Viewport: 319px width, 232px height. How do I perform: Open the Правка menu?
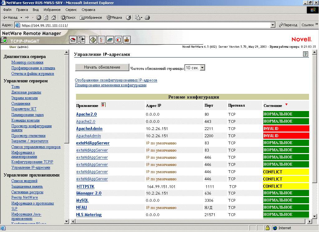tap(22, 10)
